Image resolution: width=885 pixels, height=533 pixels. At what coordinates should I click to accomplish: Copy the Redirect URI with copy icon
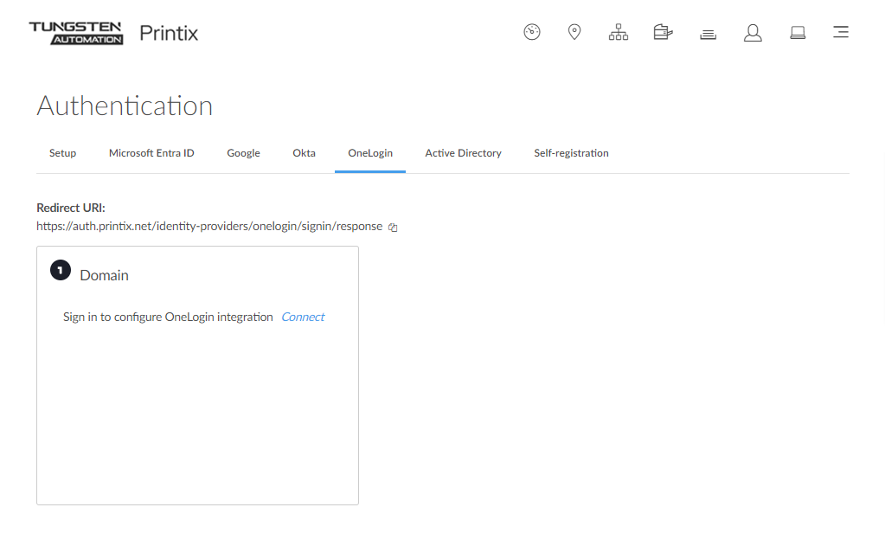pyautogui.click(x=393, y=228)
